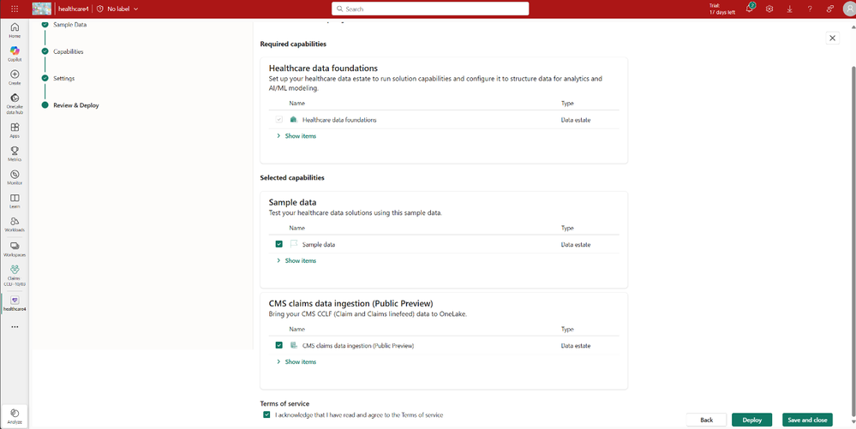Click the Healthcare data foundations heading
The height and width of the screenshot is (429, 856).
pos(323,69)
